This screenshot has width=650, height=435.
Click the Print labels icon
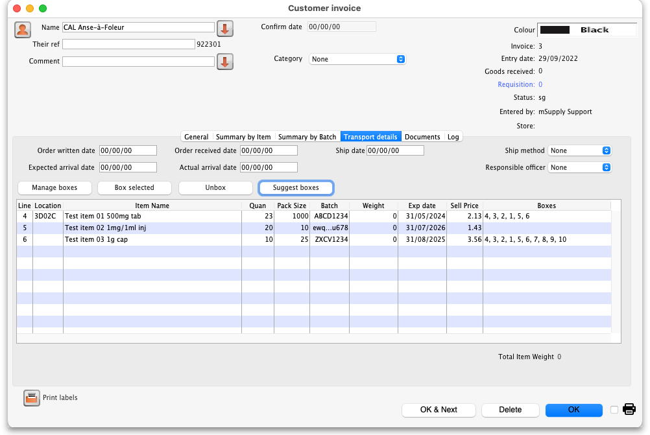click(x=32, y=398)
